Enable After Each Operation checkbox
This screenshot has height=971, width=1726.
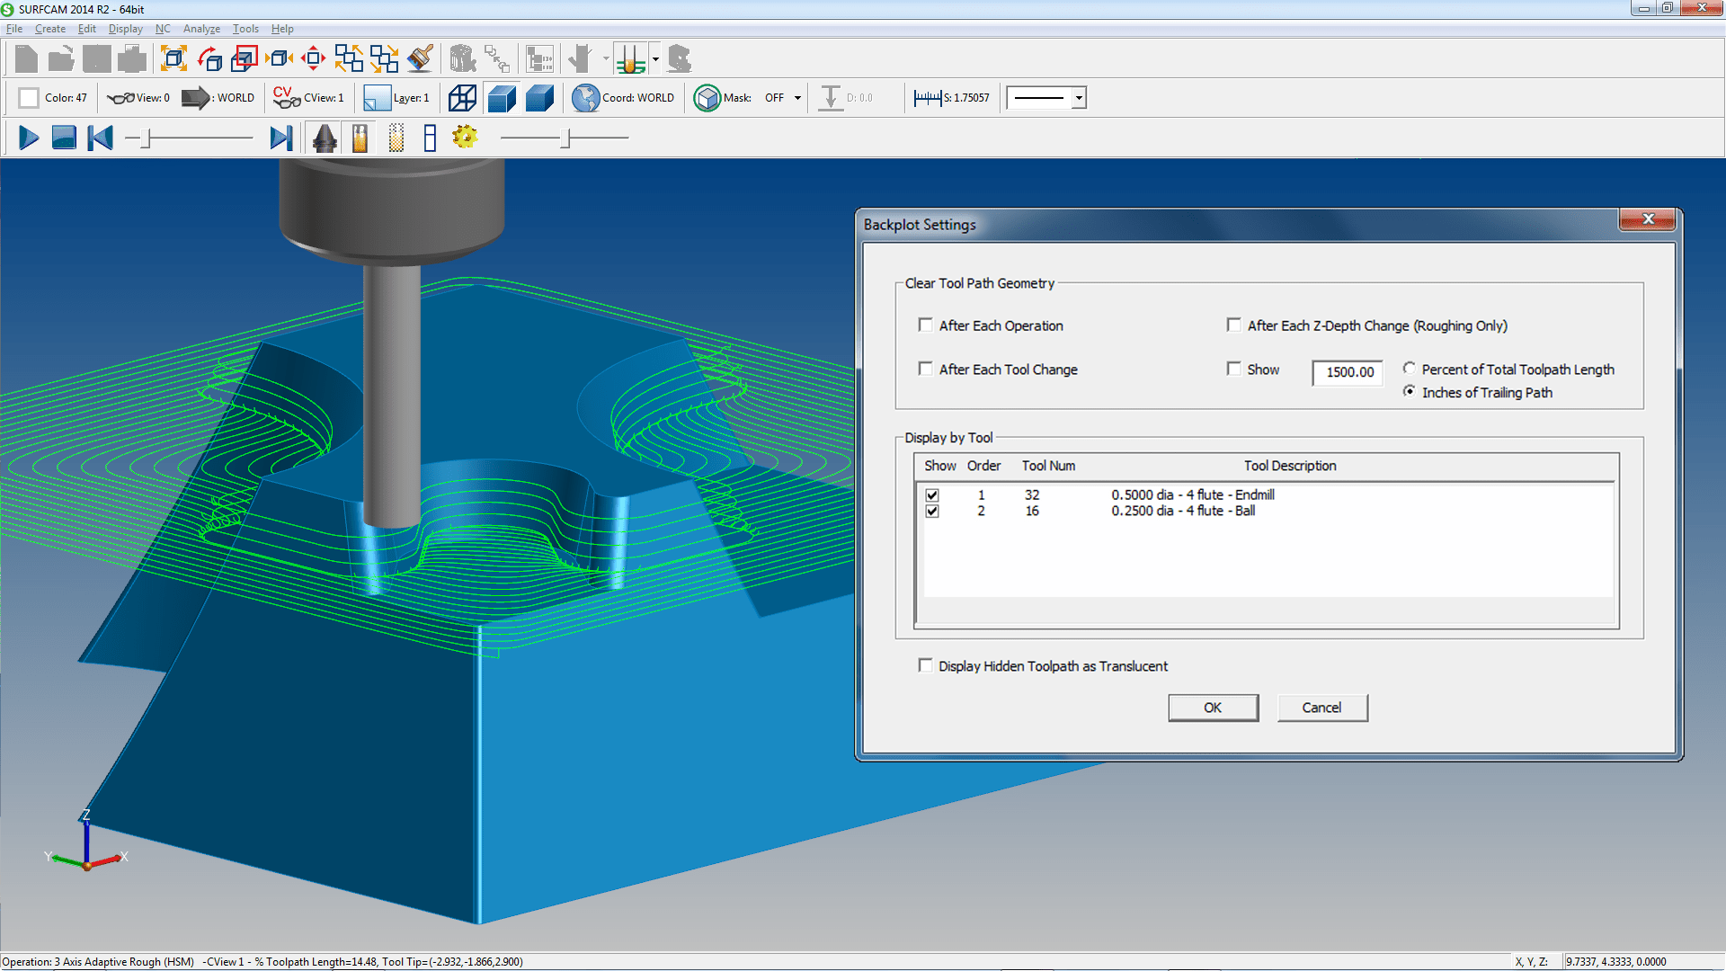[x=926, y=325]
